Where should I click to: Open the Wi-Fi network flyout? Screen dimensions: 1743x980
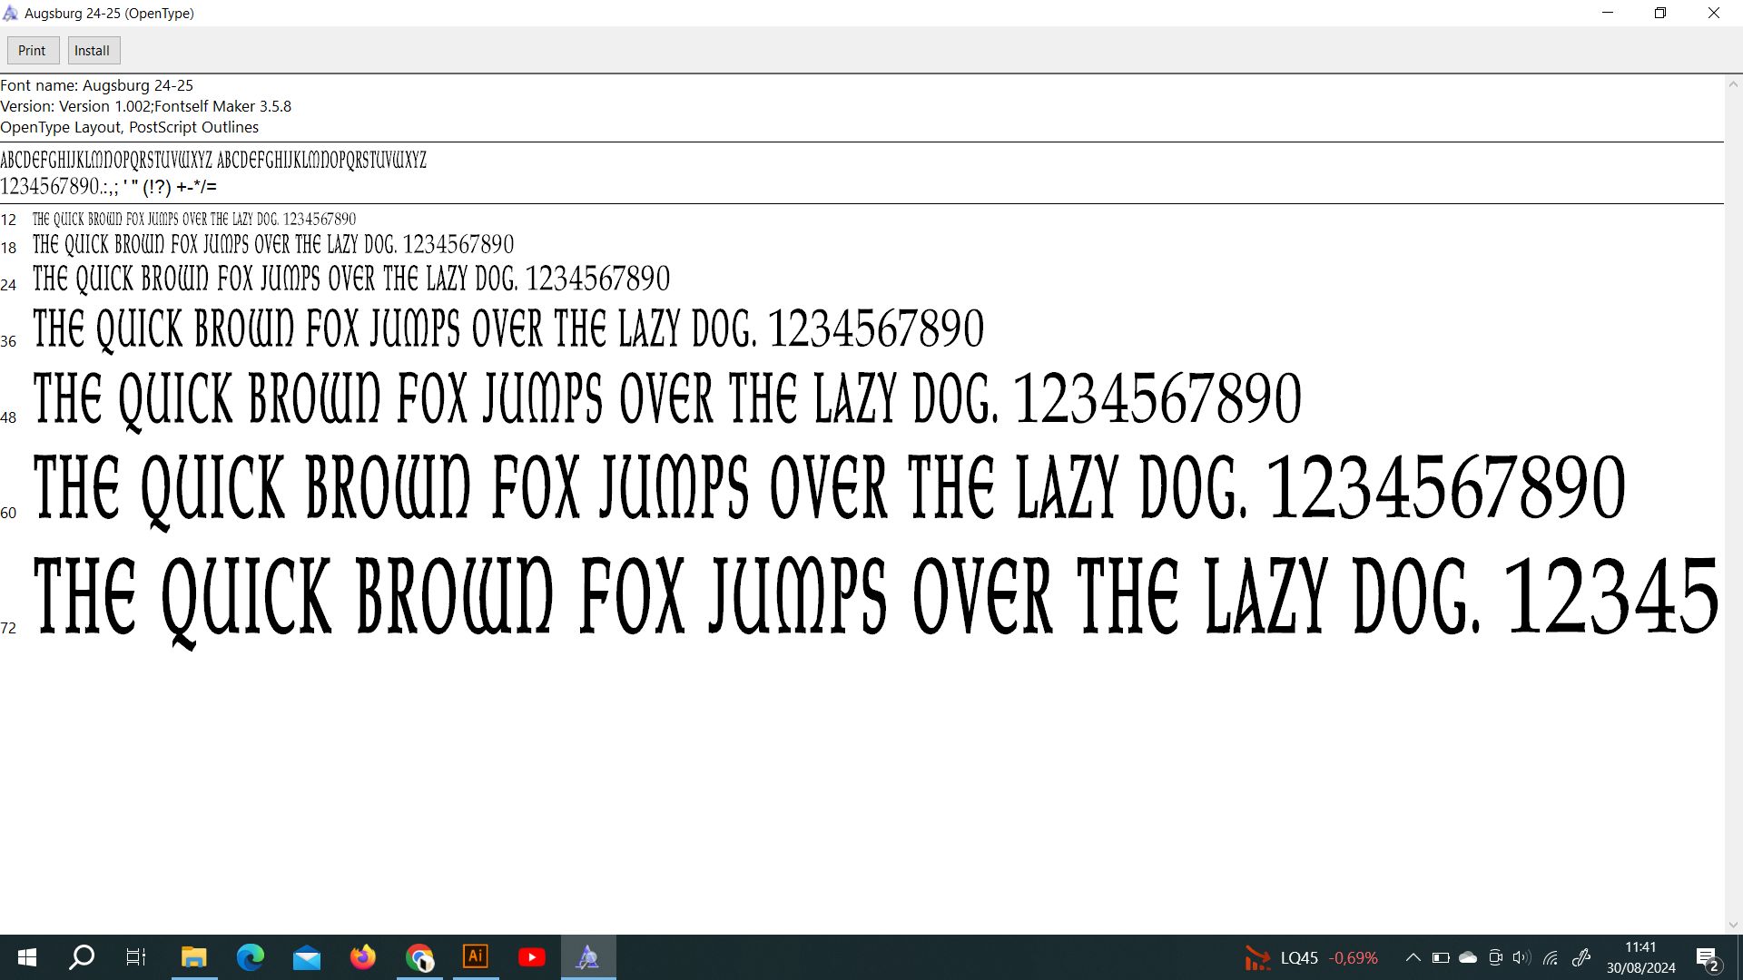click(1551, 957)
